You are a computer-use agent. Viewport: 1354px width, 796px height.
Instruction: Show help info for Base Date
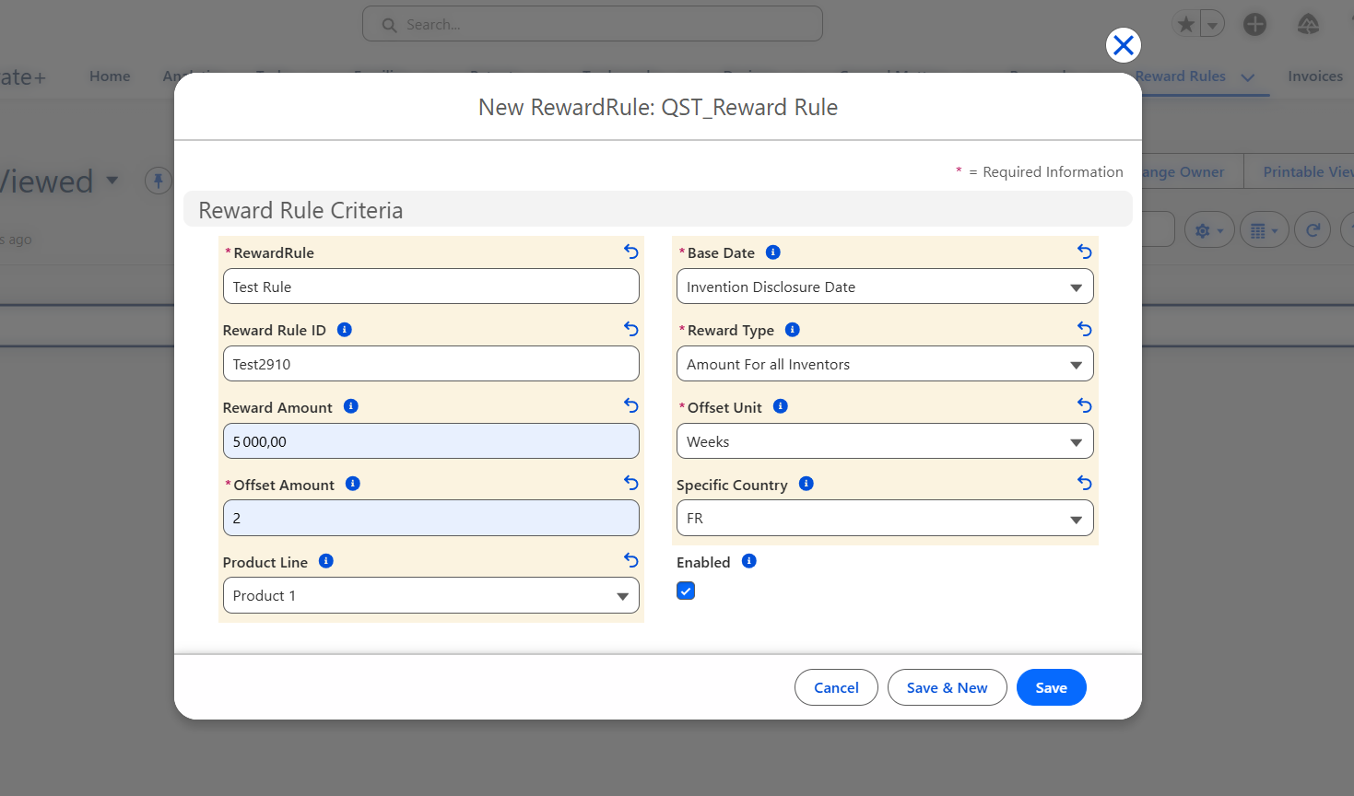[x=773, y=252]
